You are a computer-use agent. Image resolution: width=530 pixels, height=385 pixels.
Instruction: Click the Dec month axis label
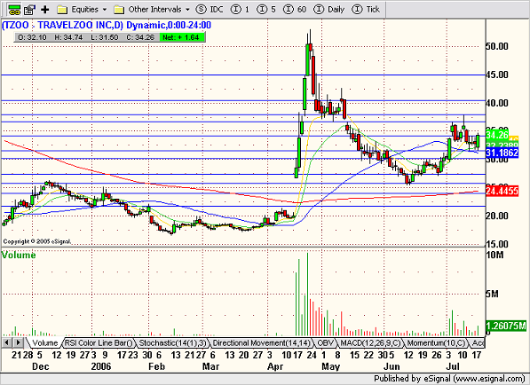click(x=41, y=366)
